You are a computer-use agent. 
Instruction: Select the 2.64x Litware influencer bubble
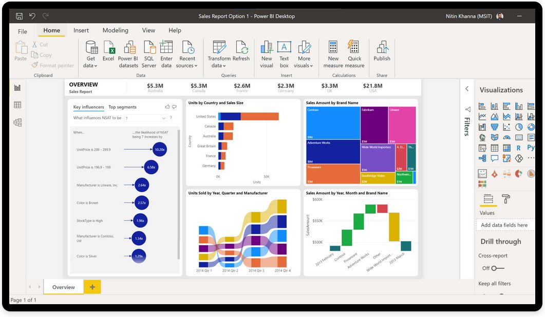point(141,185)
